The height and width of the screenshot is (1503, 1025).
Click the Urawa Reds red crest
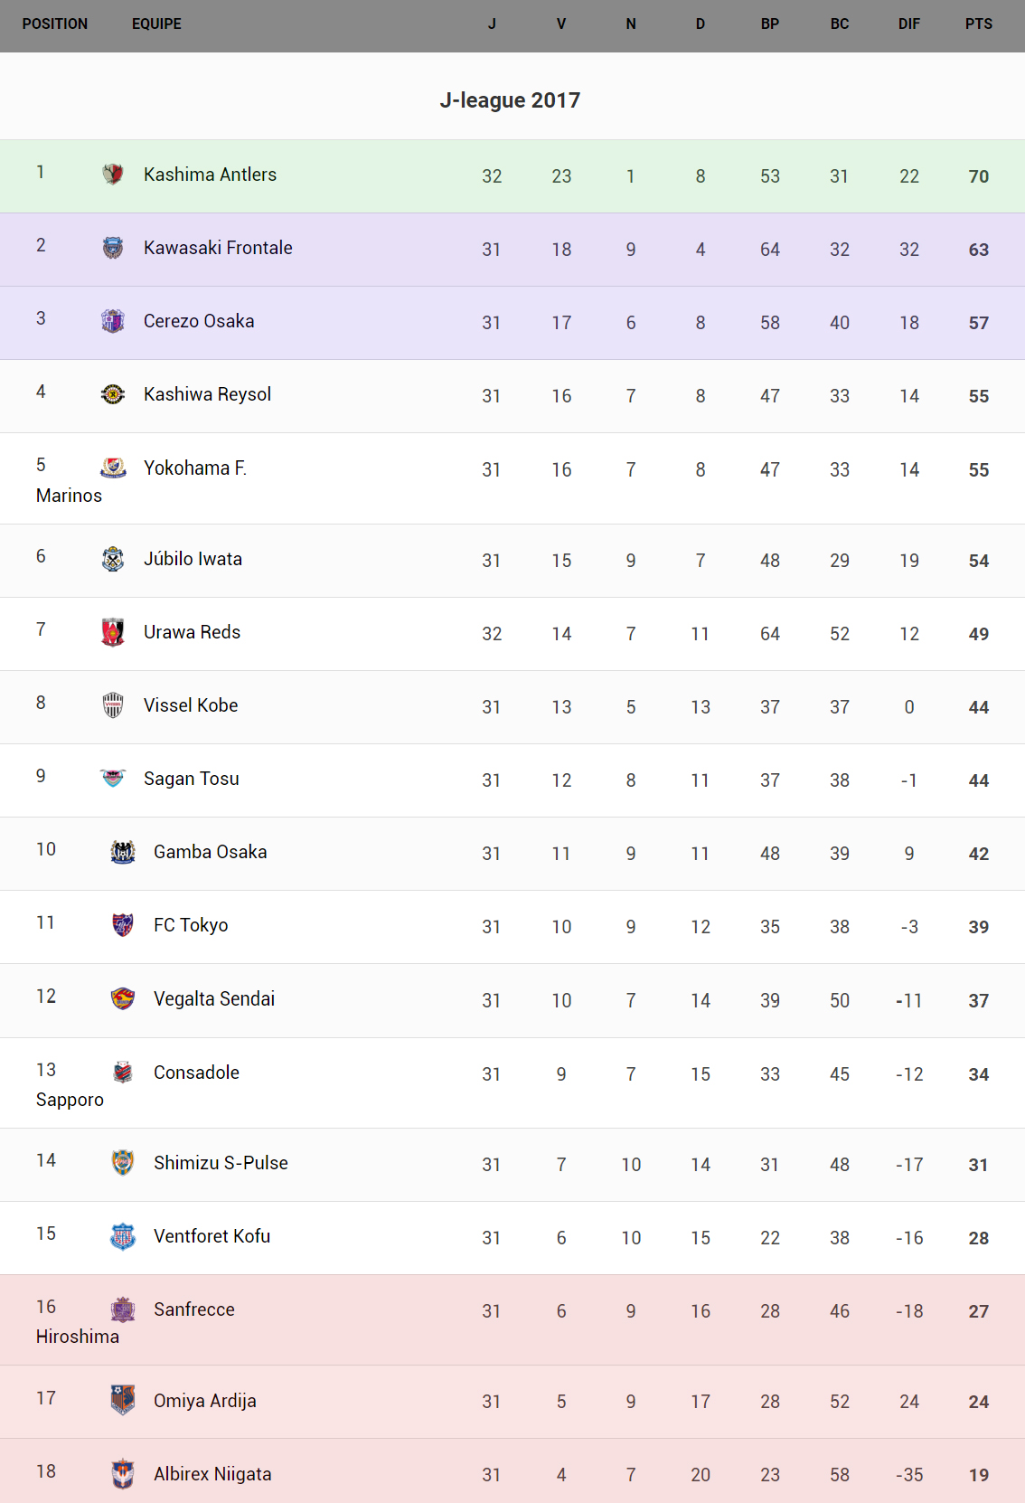113,632
